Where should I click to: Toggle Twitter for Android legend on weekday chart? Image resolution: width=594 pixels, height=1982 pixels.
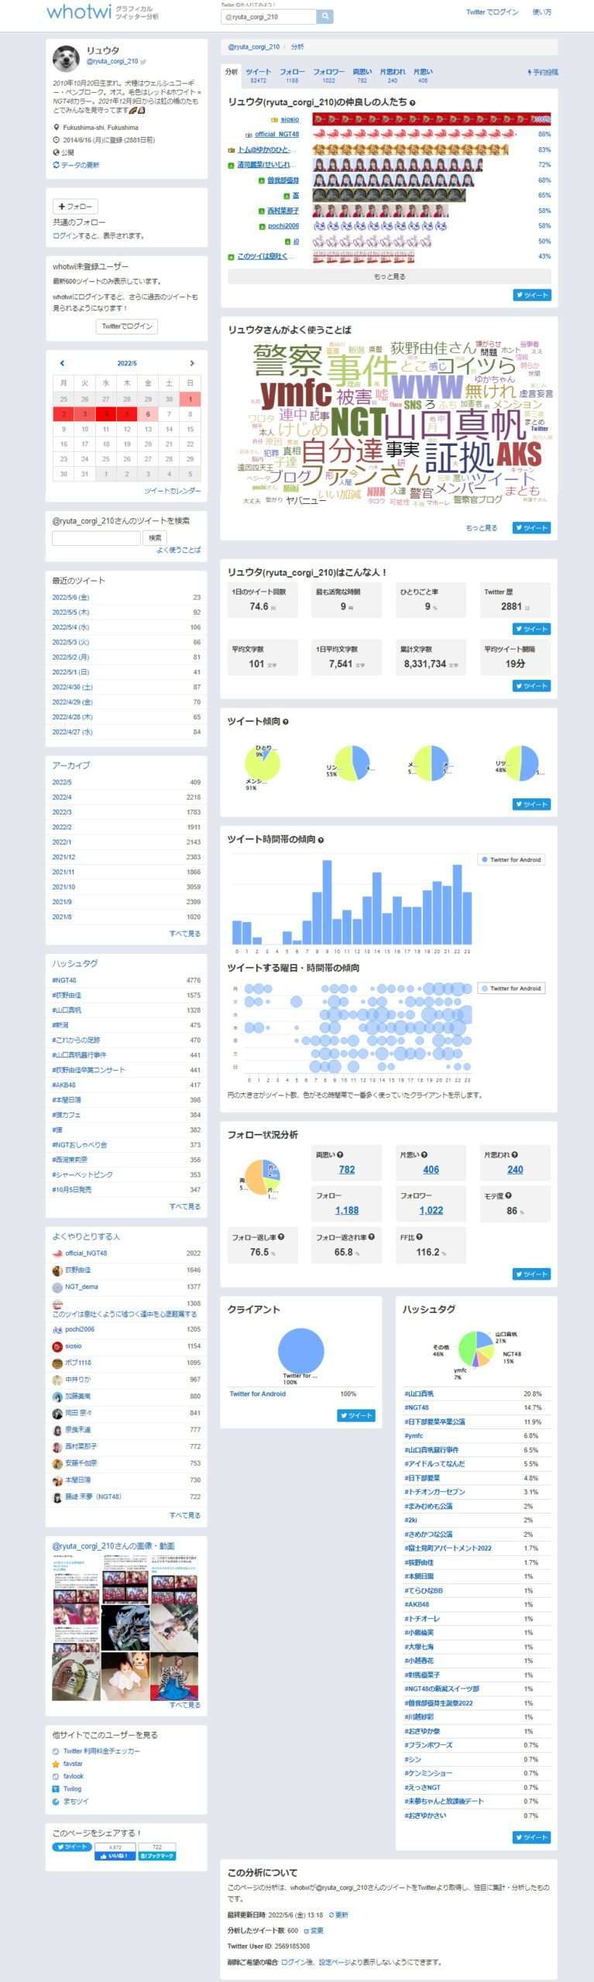click(511, 988)
